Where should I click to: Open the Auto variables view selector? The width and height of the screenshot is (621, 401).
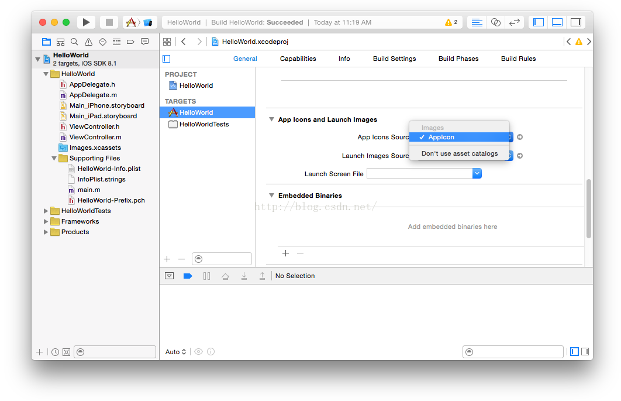(x=175, y=352)
